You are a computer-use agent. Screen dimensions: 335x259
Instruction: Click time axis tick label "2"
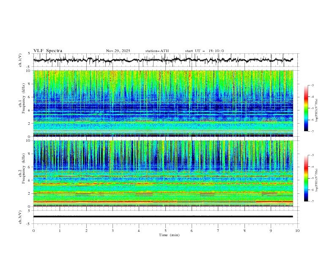(x=86, y=231)
